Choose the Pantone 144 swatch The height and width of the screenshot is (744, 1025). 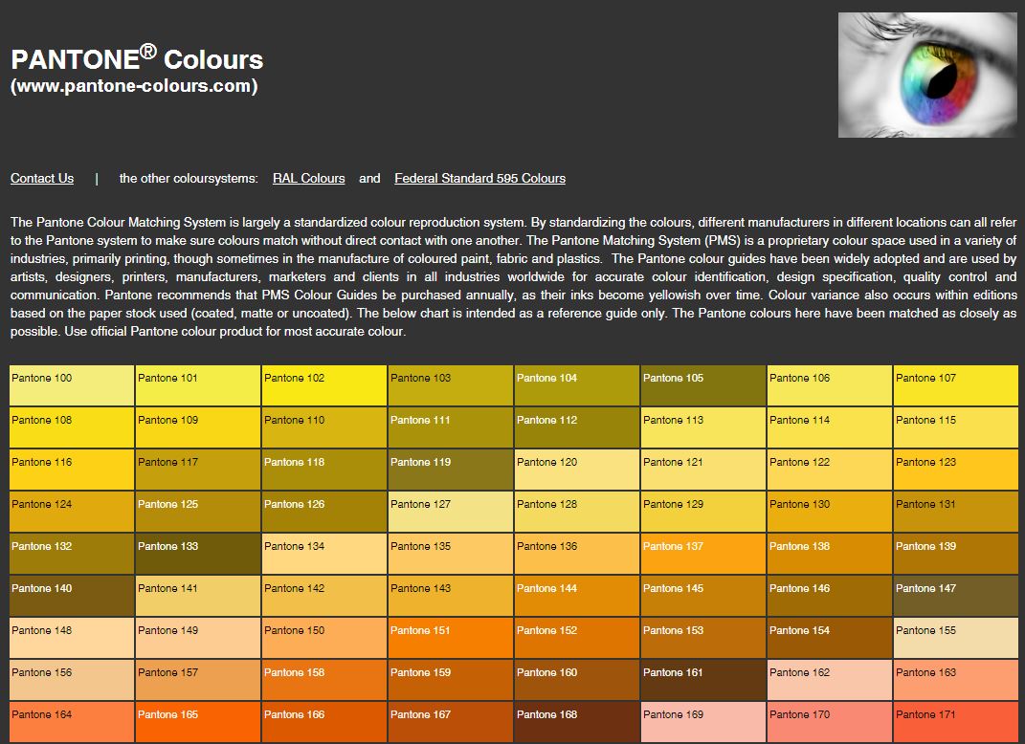pyautogui.click(x=577, y=596)
